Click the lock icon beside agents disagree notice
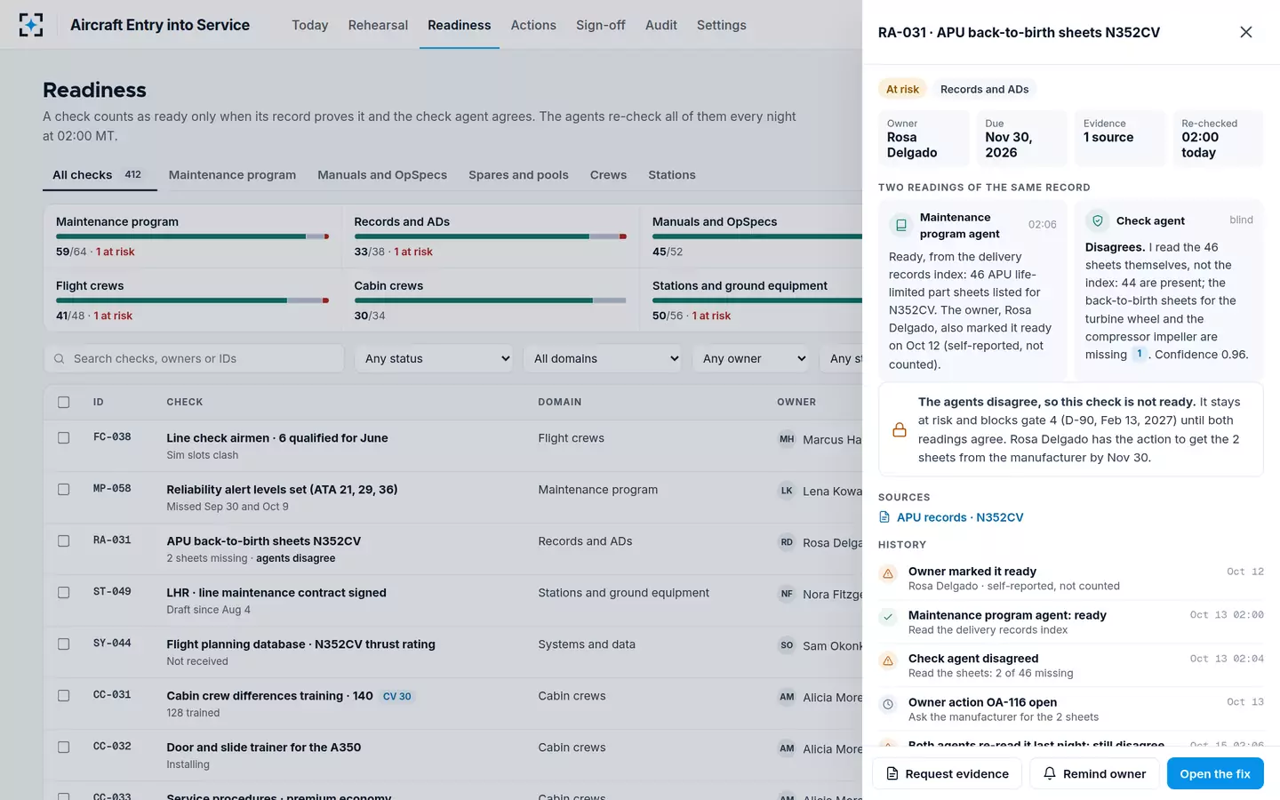This screenshot has height=800, width=1280. coord(900,430)
